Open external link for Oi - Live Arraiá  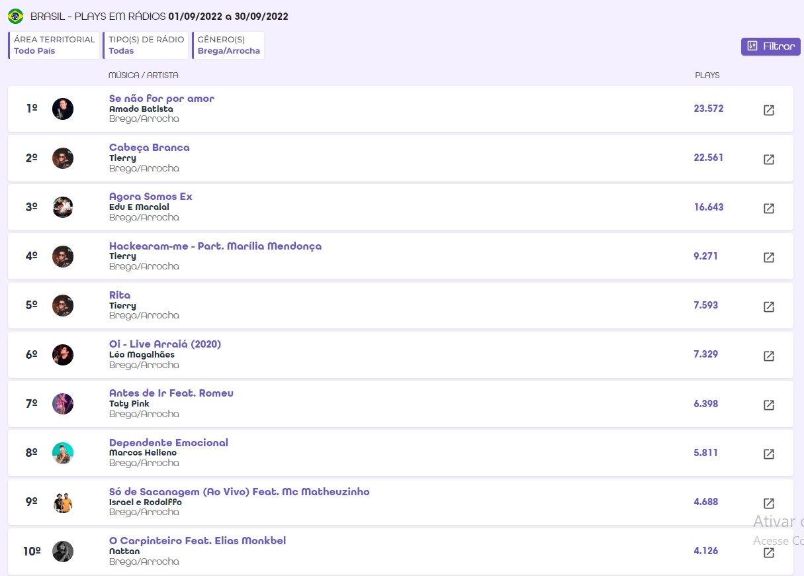pyautogui.click(x=769, y=356)
